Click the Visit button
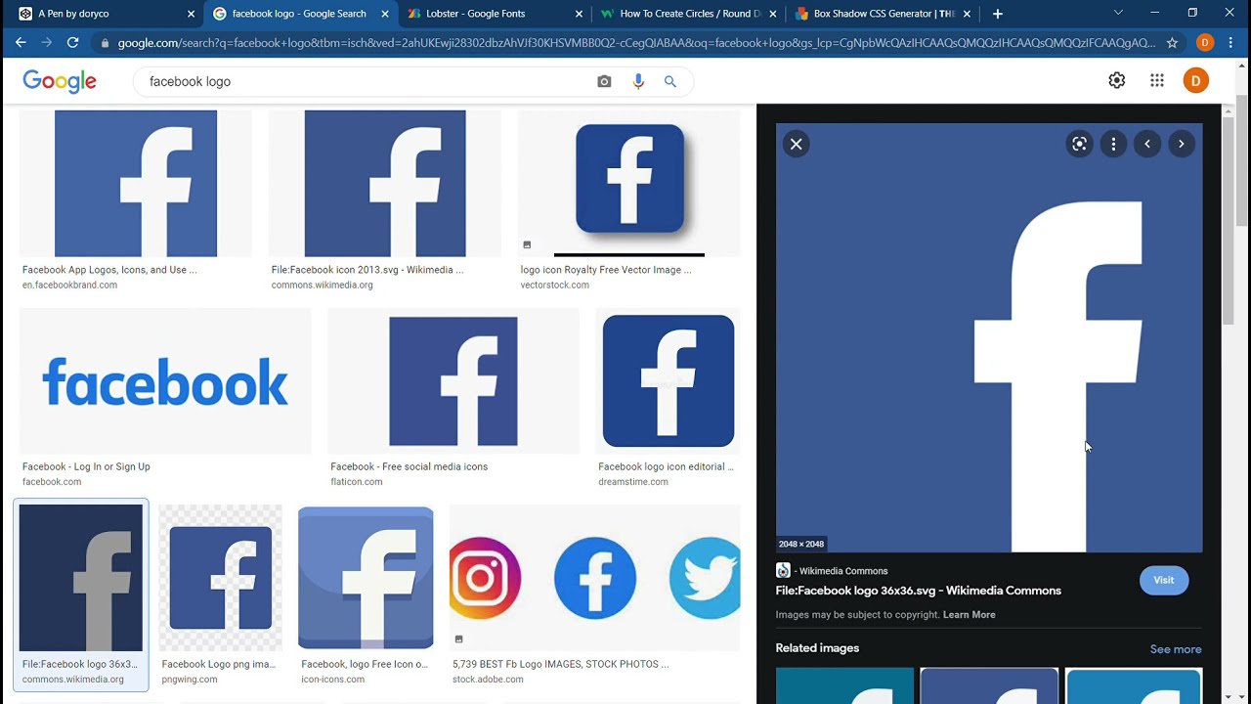Image resolution: width=1251 pixels, height=704 pixels. point(1163,580)
